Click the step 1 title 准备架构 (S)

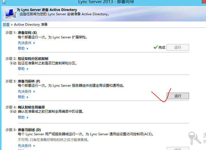click(x=27, y=33)
